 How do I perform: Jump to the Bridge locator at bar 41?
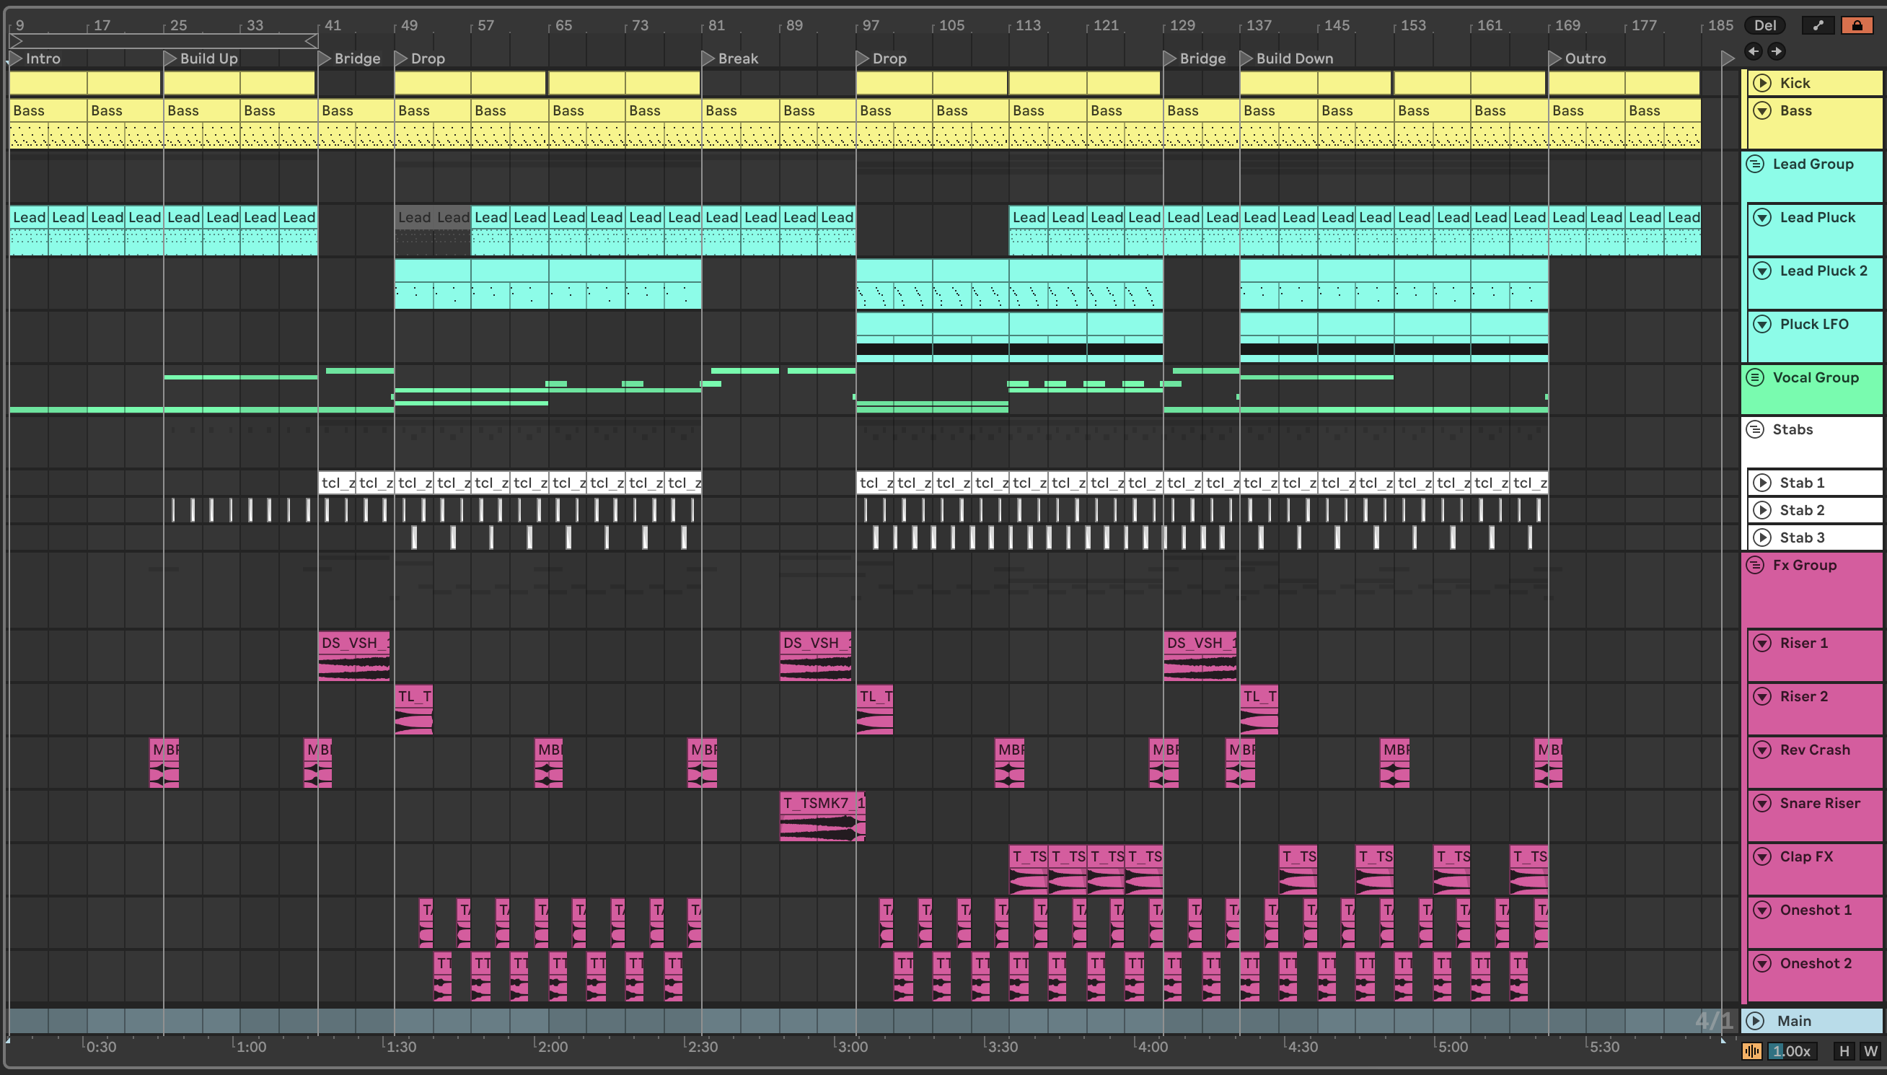350,58
